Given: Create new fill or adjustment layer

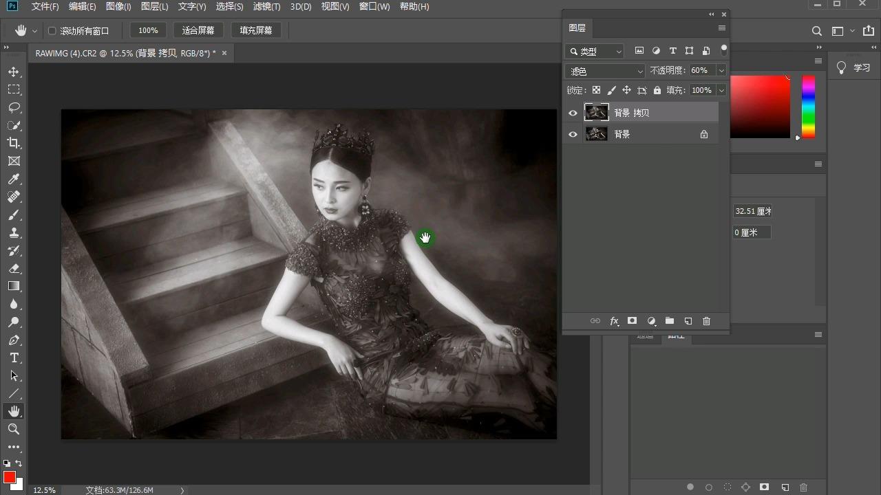Looking at the screenshot, I should 651,321.
